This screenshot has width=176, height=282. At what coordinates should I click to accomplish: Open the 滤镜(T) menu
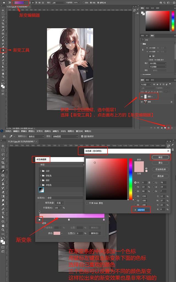[x=56, y=131]
